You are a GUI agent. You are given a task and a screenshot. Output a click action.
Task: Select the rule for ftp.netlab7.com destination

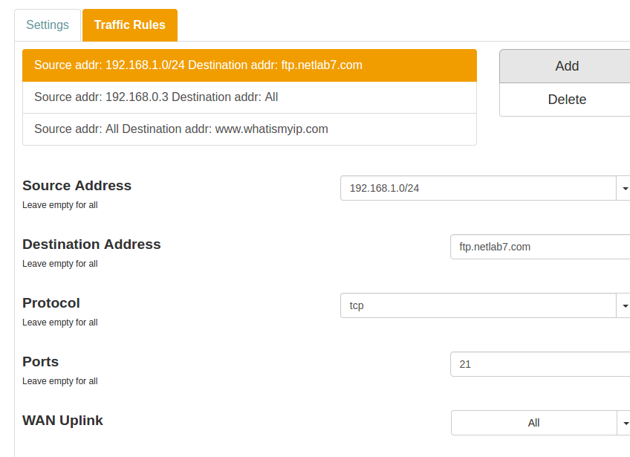coord(249,65)
